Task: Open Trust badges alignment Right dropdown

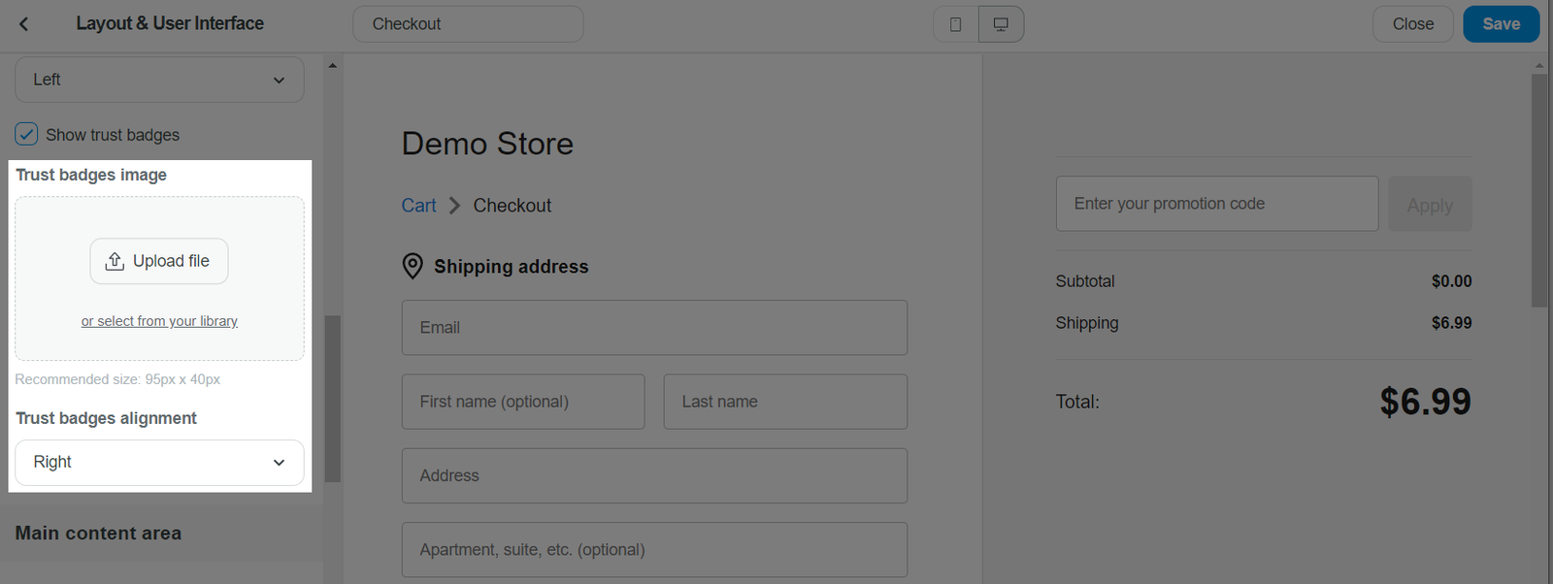Action: coord(159,463)
